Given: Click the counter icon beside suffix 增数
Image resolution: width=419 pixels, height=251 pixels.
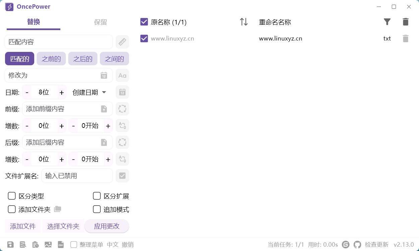Looking at the screenshot, I should click(x=122, y=159).
